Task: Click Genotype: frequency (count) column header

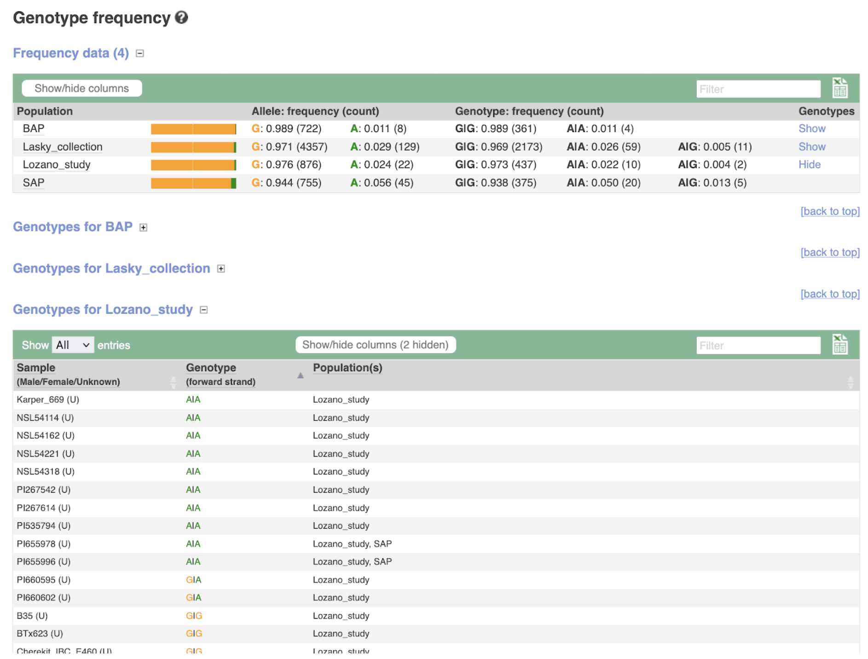Action: 529,111
